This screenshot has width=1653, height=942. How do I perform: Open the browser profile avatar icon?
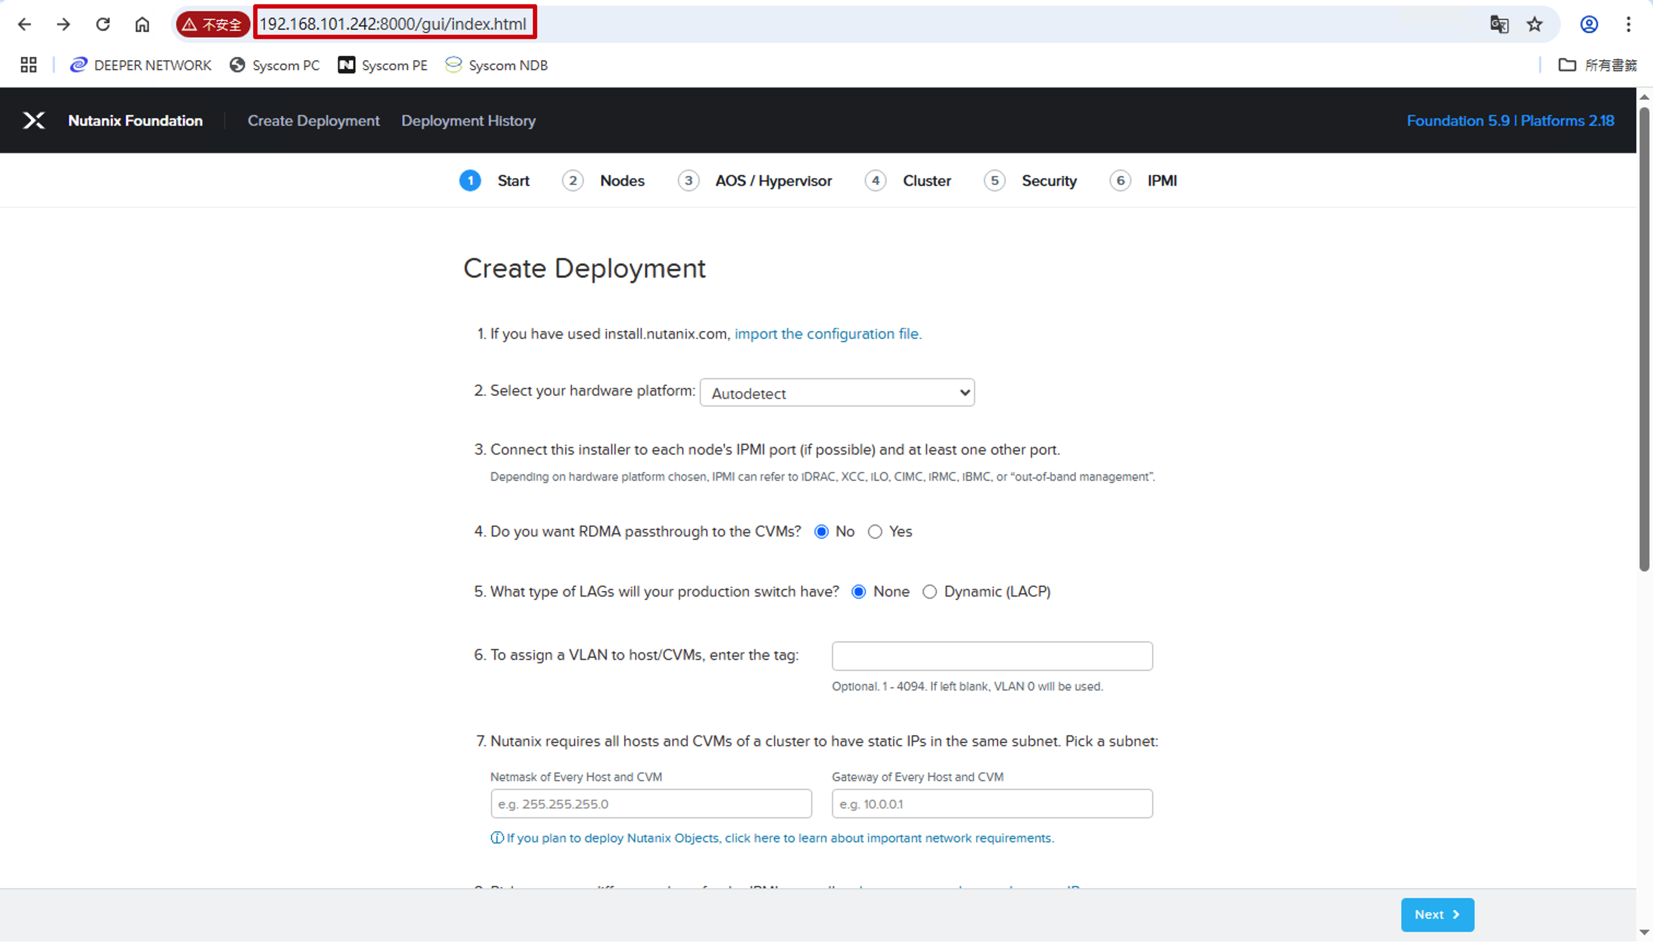point(1589,25)
